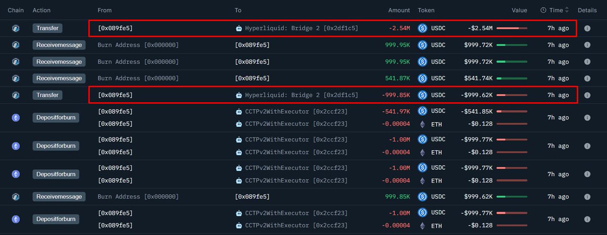Screen dimensions: 607x235
Task: Click the Arbitrum chain icon in the 541.87K row
Action: 16,78
